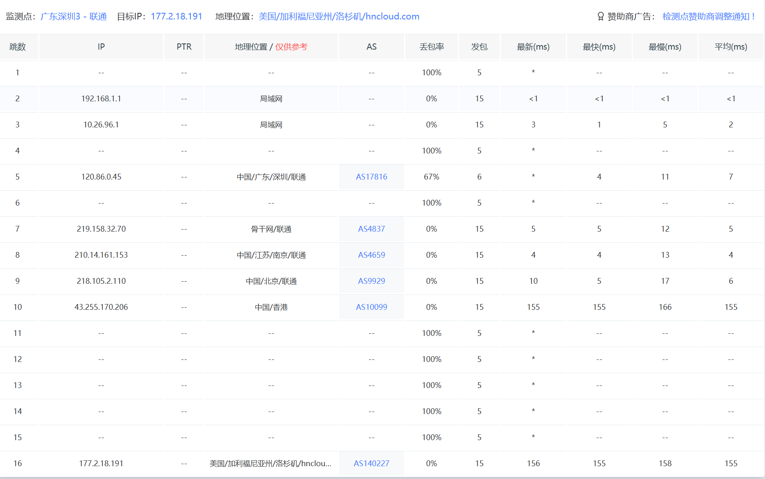Click location cell 中国/江苏/南京/联通

pyautogui.click(x=271, y=255)
